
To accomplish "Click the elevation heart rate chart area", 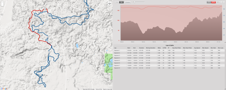I will (x=171, y=23).
